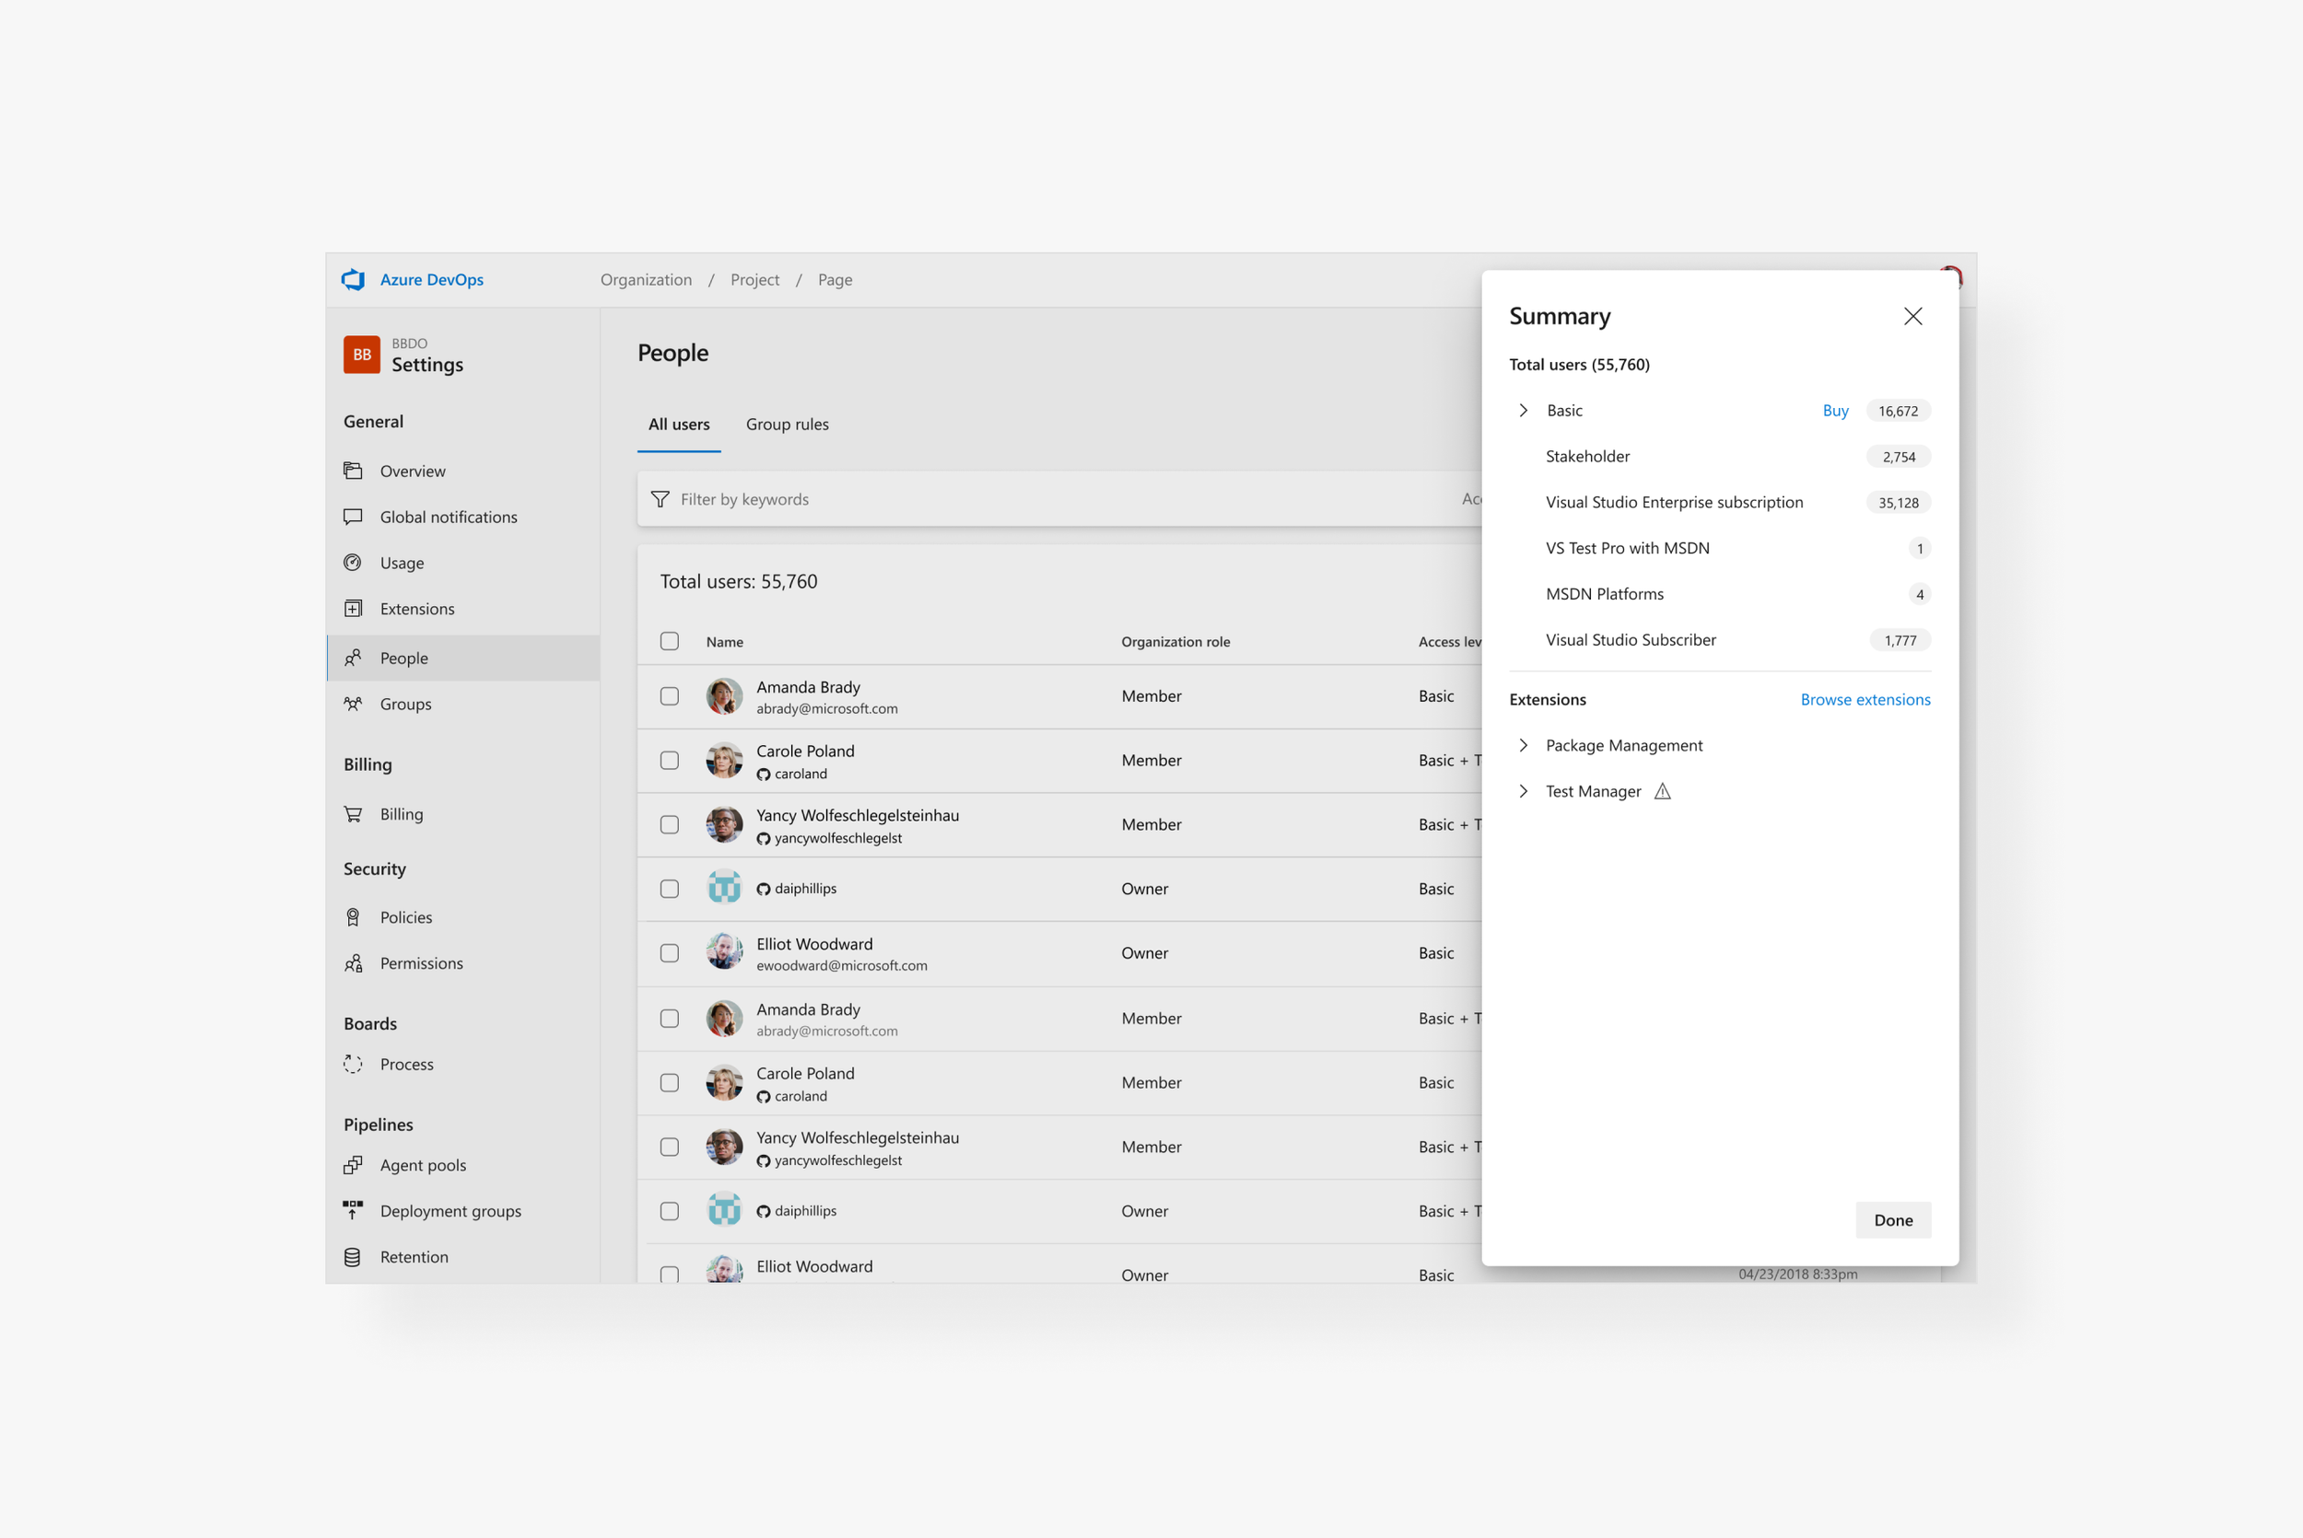Click the BB organization avatar tile
Screen dimensions: 2303x1538
[362, 355]
